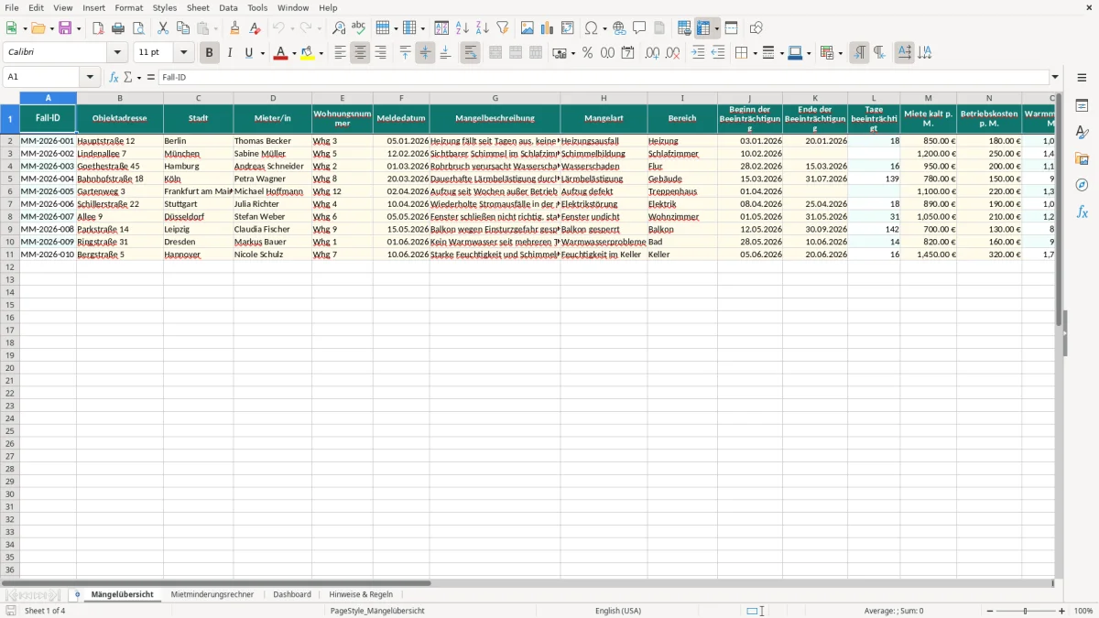The height and width of the screenshot is (618, 1099).
Task: Toggle Print Preview
Action: coord(138,28)
